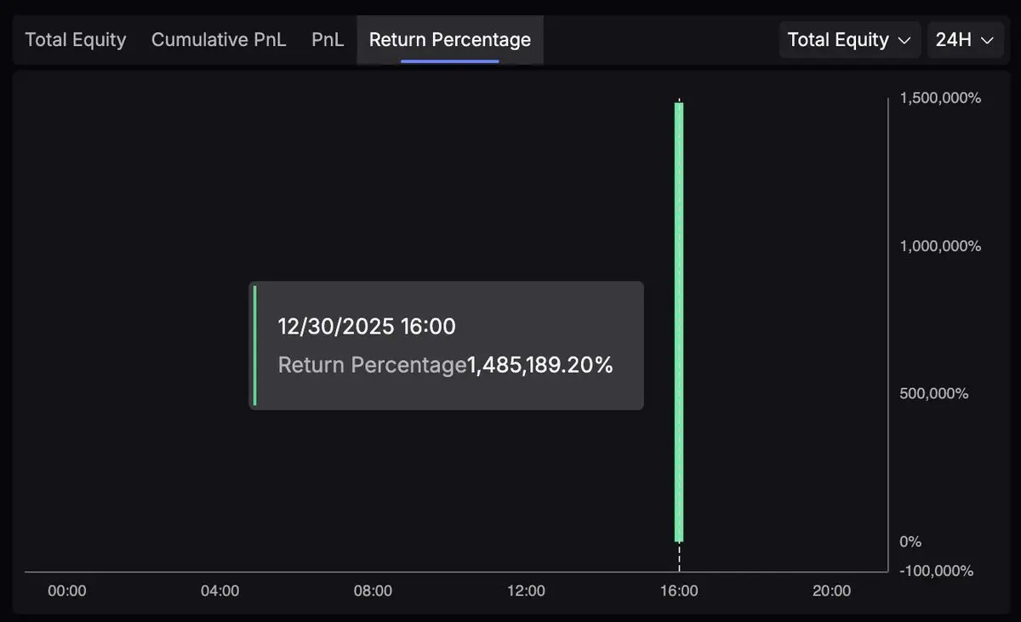The width and height of the screenshot is (1021, 622).
Task: Click the chevron beside Total Equity dropdown
Action: [904, 40]
